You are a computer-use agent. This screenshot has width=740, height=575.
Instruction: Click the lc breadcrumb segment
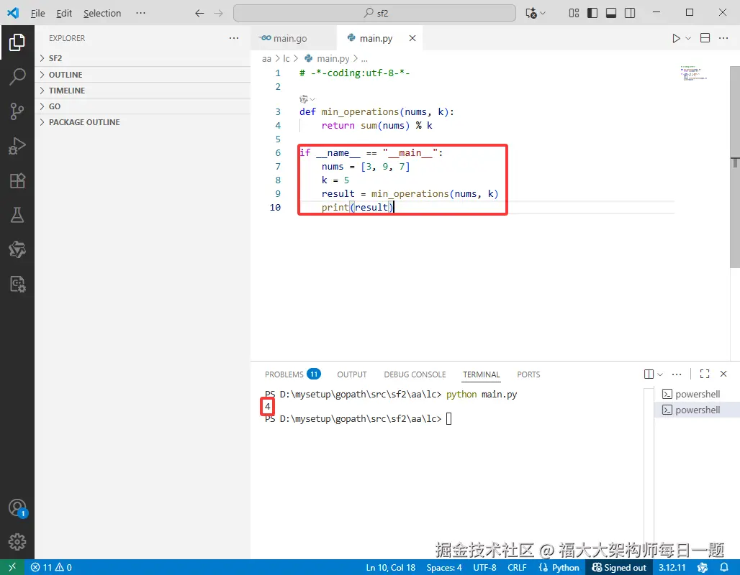tap(286, 58)
